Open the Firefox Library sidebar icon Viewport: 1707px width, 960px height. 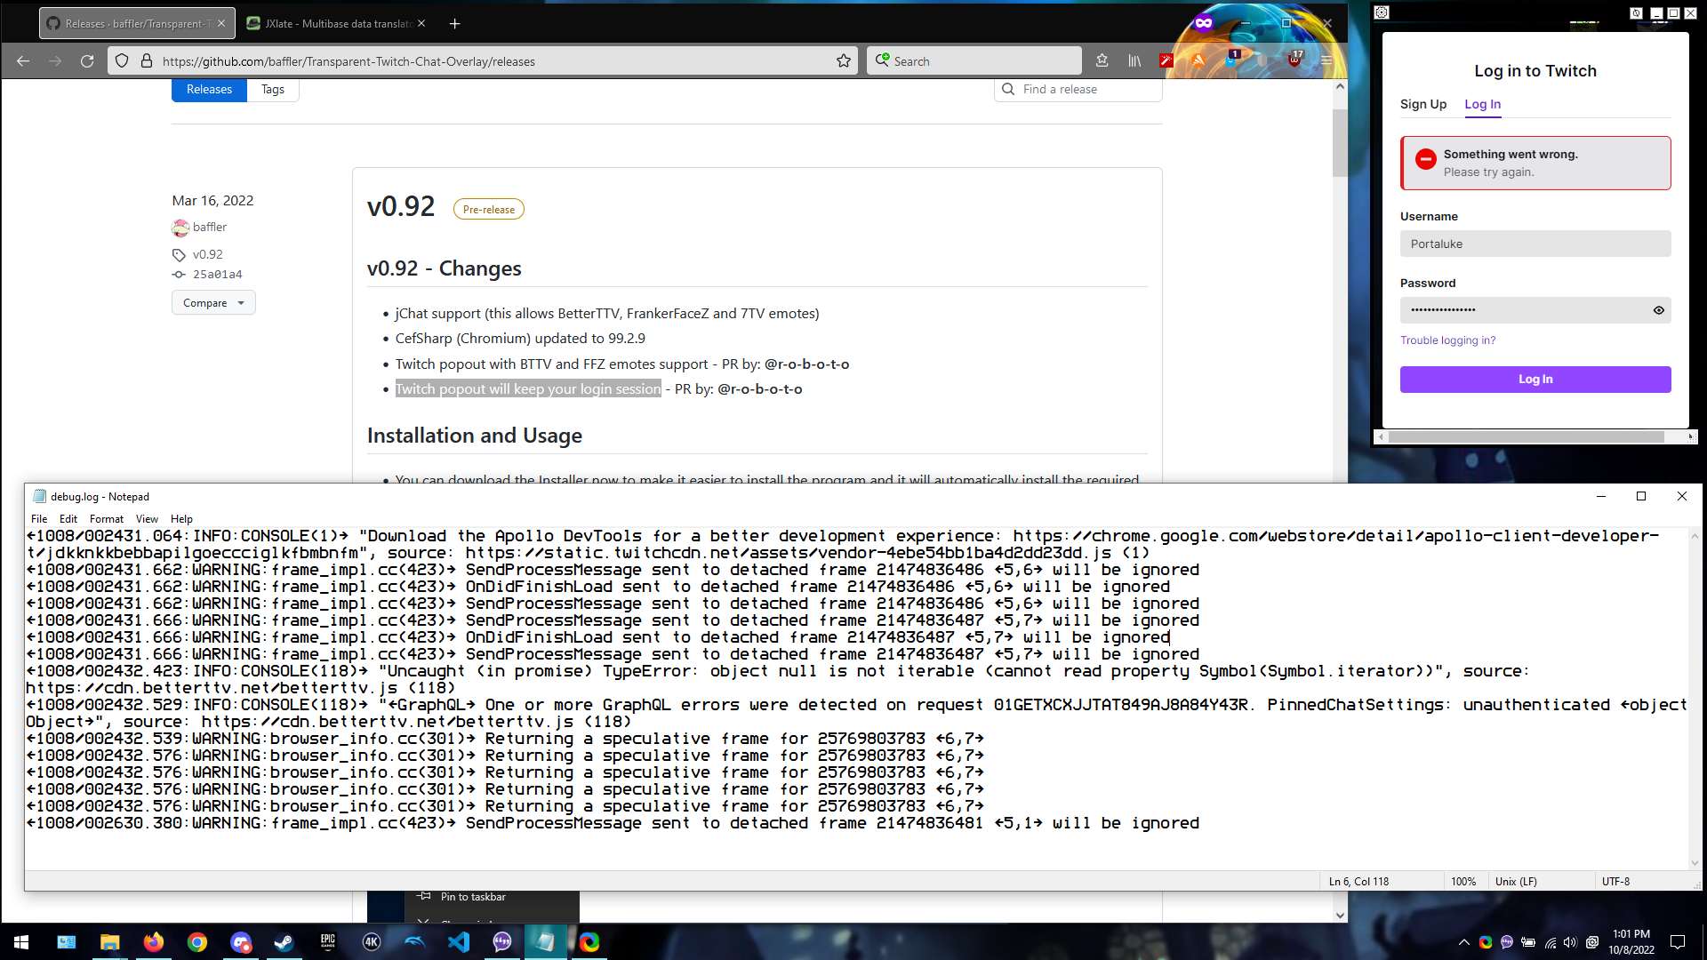pyautogui.click(x=1134, y=60)
